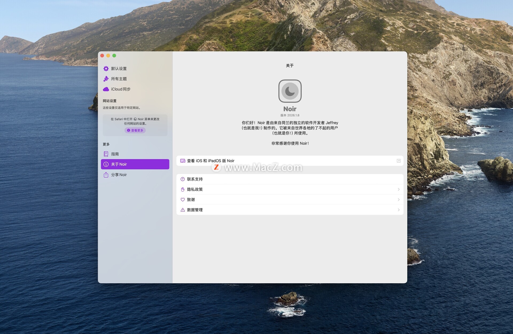Click the 关于 page title
Viewport: 513px width, 334px height.
click(x=290, y=66)
